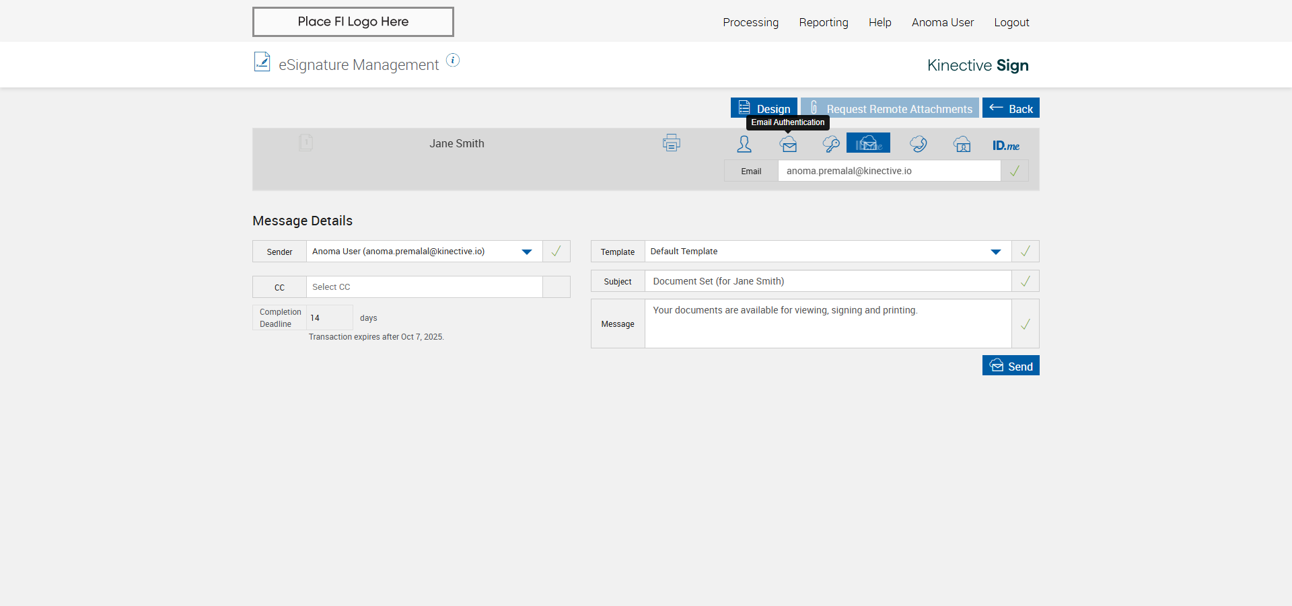Click the green checkmark beside Message

[1025, 324]
